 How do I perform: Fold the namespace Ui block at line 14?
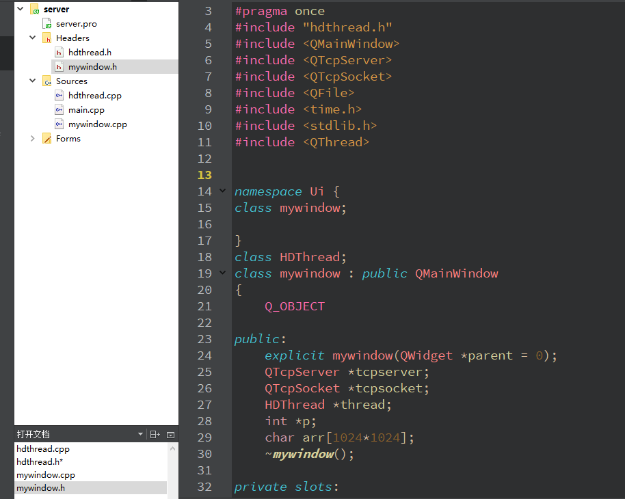click(x=223, y=191)
